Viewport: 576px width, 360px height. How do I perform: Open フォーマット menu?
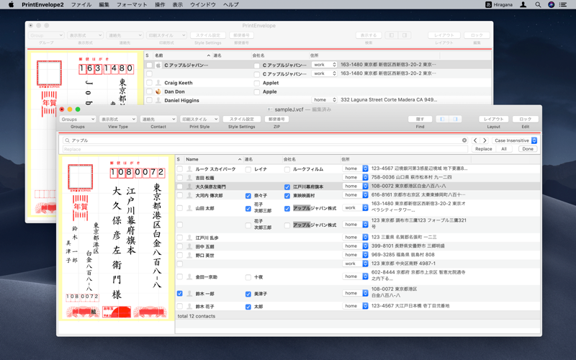click(x=132, y=5)
